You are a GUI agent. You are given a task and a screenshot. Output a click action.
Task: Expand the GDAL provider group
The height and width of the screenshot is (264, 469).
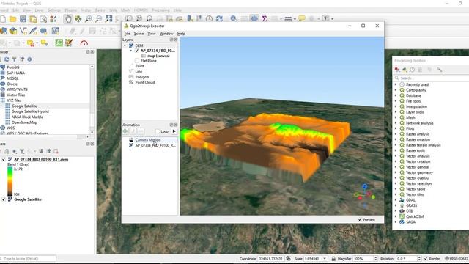coord(396,200)
